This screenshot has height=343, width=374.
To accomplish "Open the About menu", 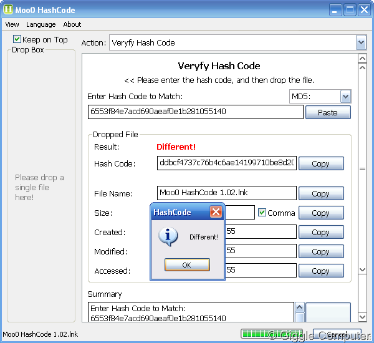I will tap(72, 24).
